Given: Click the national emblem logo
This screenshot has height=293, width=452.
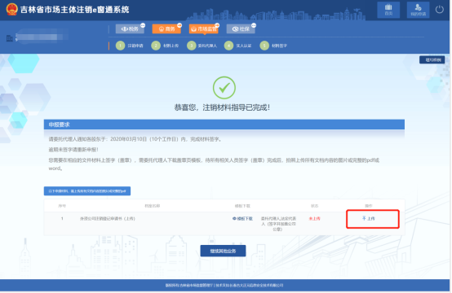Looking at the screenshot, I should click(11, 9).
